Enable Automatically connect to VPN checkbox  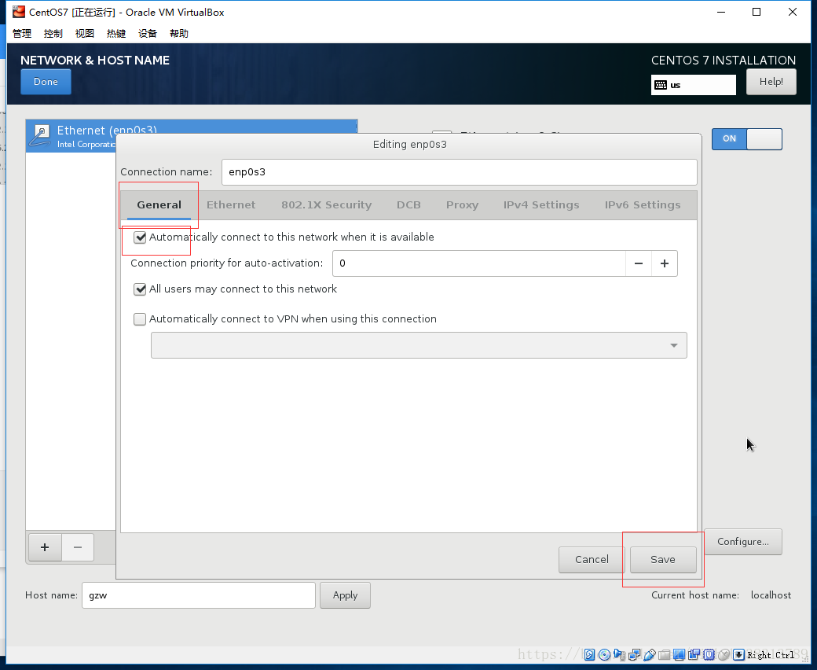[140, 319]
